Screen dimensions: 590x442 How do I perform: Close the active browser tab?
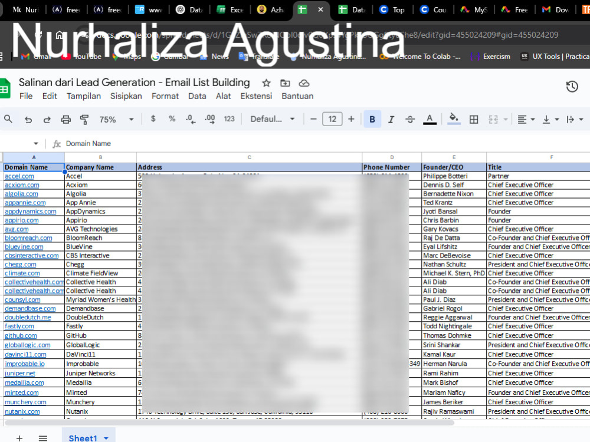(320, 10)
